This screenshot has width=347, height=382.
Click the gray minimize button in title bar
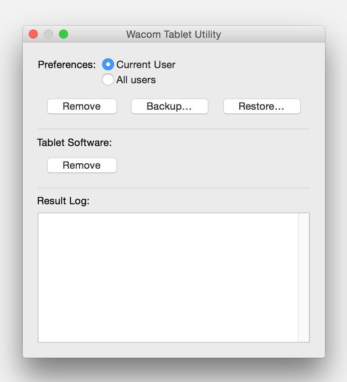(x=48, y=34)
